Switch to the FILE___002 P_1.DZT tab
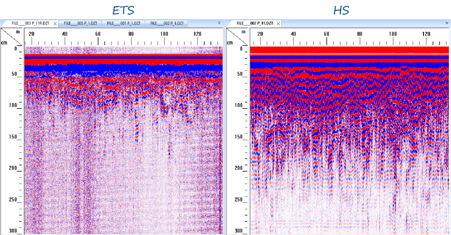This screenshot has width=451, height=235. 166,23
